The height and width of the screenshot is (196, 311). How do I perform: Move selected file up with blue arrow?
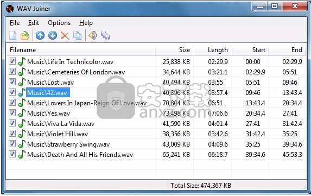(x=40, y=35)
